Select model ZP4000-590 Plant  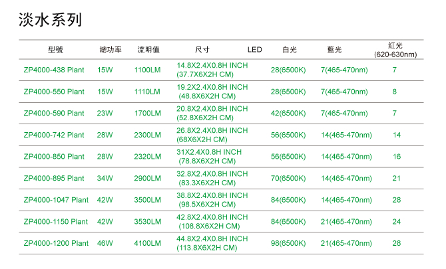54,114
